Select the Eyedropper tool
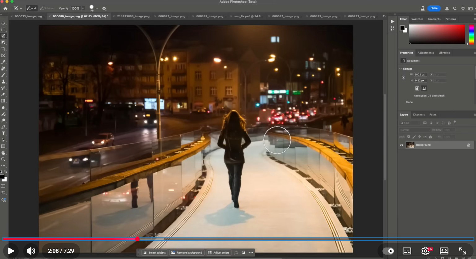 [x=3, y=62]
